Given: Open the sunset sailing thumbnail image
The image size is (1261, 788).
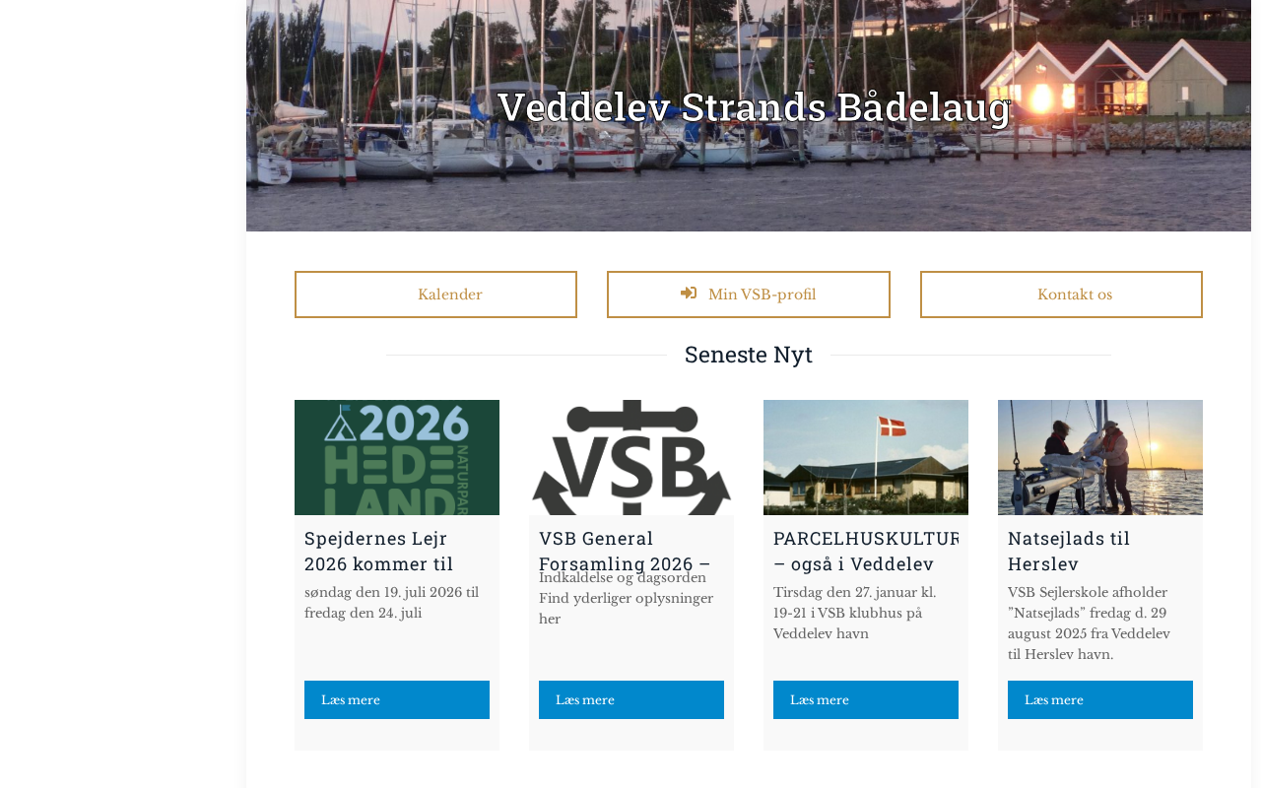Looking at the screenshot, I should [x=1100, y=457].
